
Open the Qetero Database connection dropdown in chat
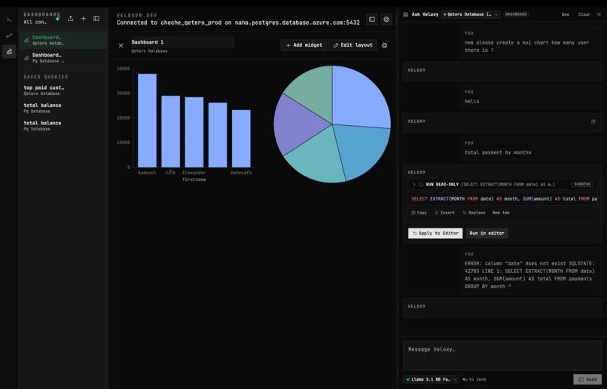tap(471, 14)
